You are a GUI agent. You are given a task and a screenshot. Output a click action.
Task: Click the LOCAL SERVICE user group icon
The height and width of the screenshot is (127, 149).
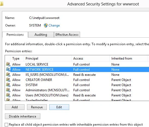point(8,64)
